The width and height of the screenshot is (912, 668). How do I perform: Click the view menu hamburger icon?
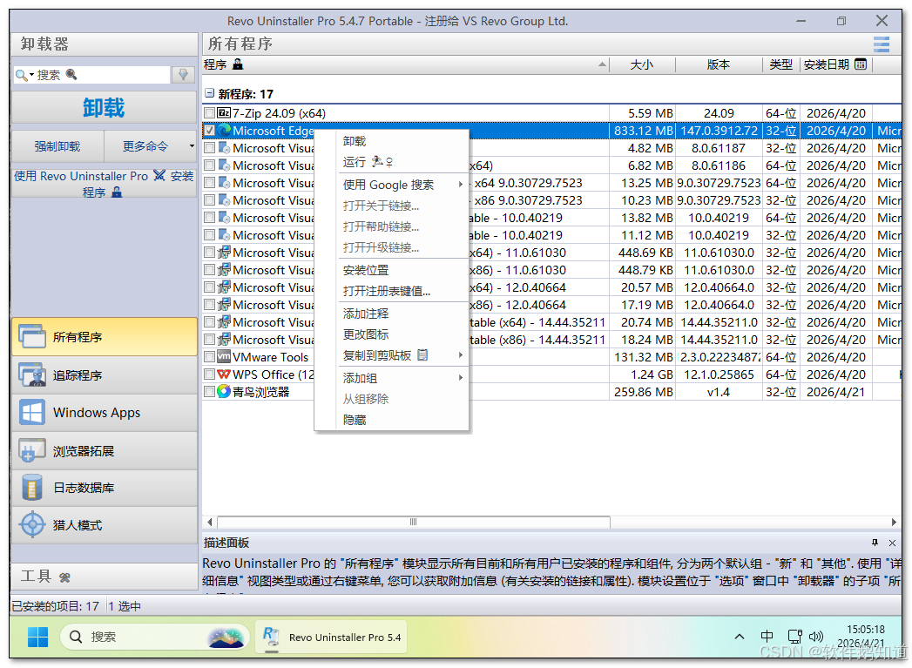pos(882,44)
